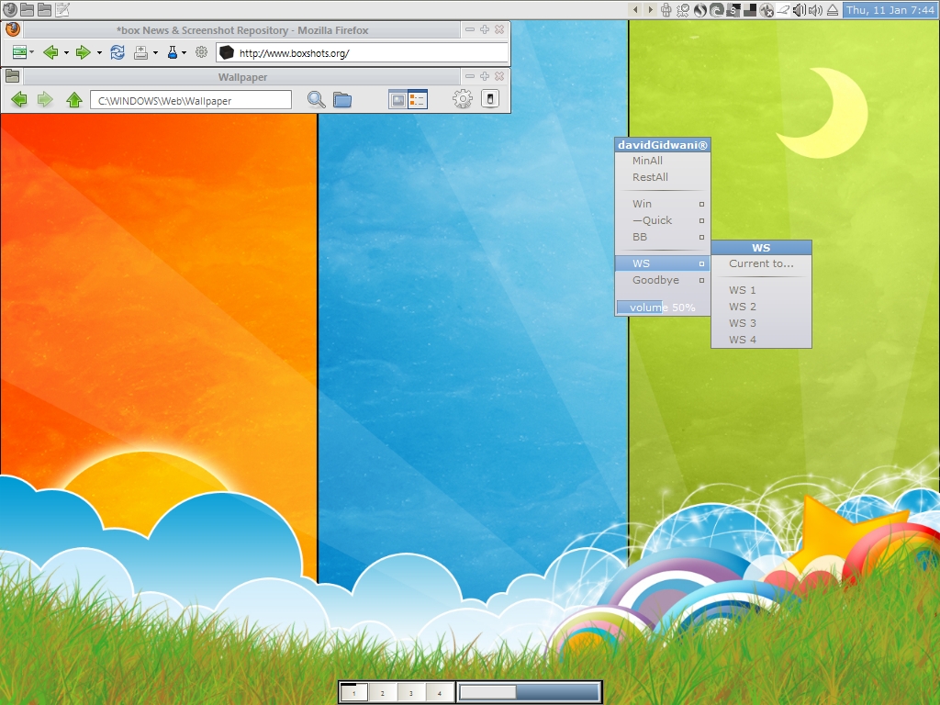Image resolution: width=940 pixels, height=705 pixels.
Task: Click the left arrow button in top panel
Action: pyautogui.click(x=635, y=9)
